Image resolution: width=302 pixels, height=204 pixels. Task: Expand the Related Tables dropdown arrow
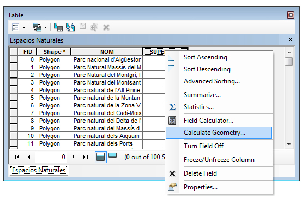click(x=45, y=28)
